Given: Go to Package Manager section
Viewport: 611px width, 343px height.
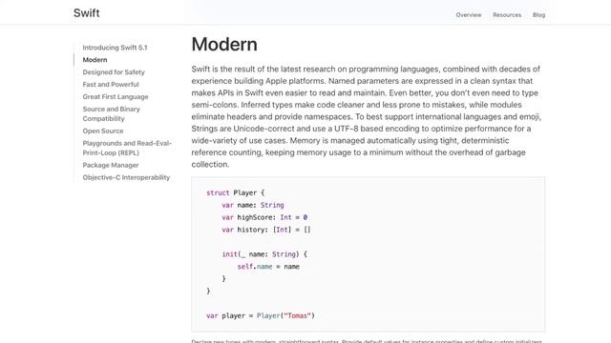Looking at the screenshot, I should (x=111, y=165).
